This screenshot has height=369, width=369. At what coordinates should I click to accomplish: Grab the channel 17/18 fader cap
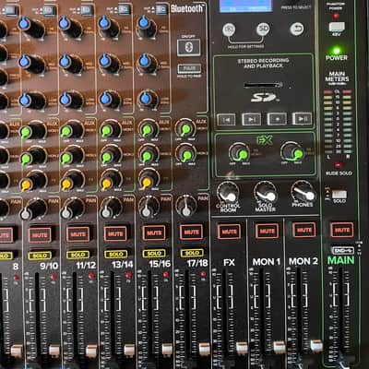click(205, 349)
